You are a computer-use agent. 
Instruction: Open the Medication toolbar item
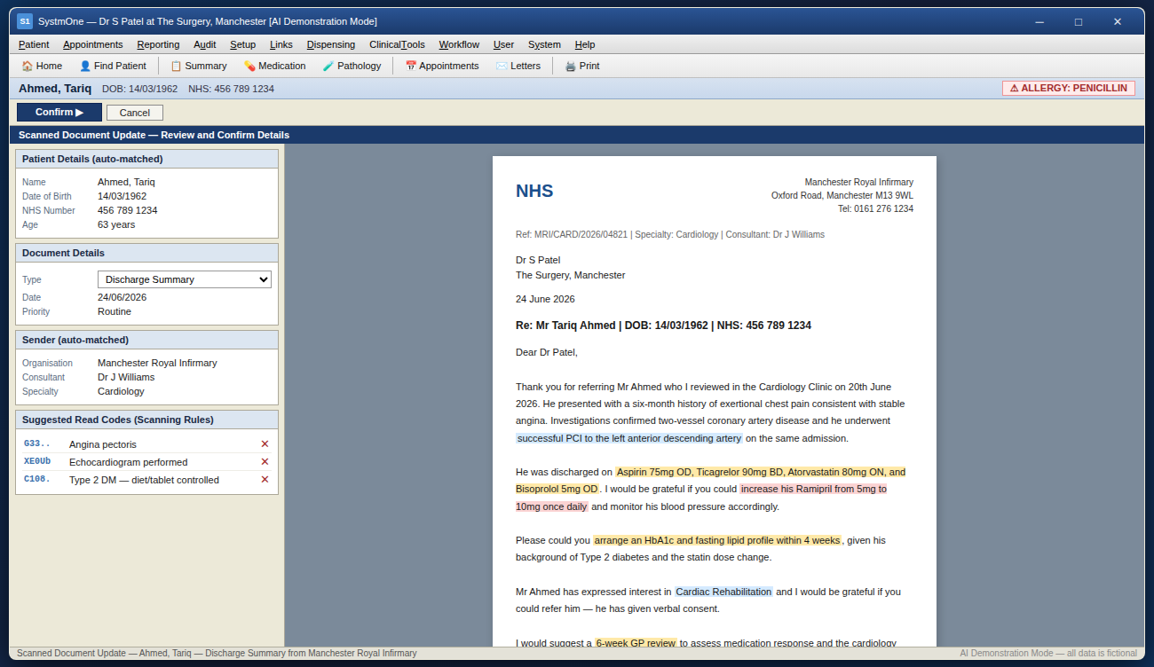coord(274,66)
